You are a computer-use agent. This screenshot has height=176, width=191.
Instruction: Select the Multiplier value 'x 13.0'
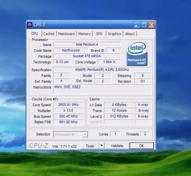68,110
